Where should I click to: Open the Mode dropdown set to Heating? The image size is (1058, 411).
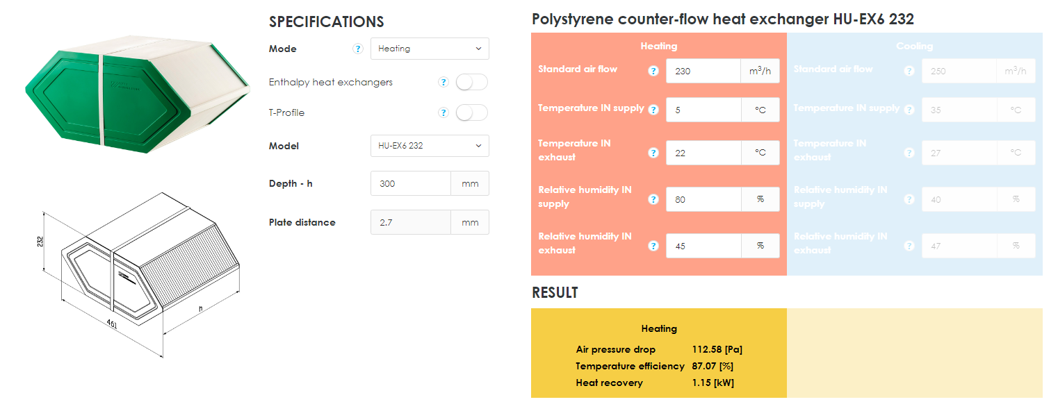point(430,49)
